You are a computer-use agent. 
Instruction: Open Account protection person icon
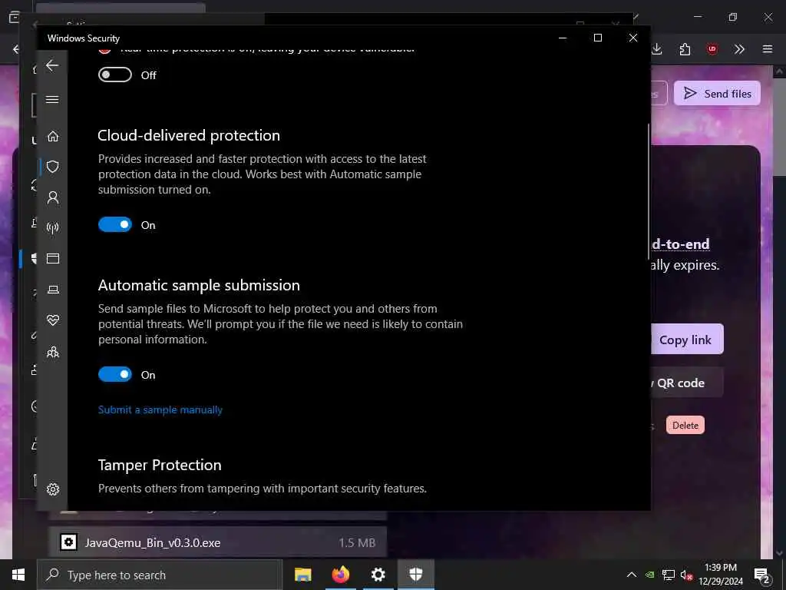tap(53, 197)
